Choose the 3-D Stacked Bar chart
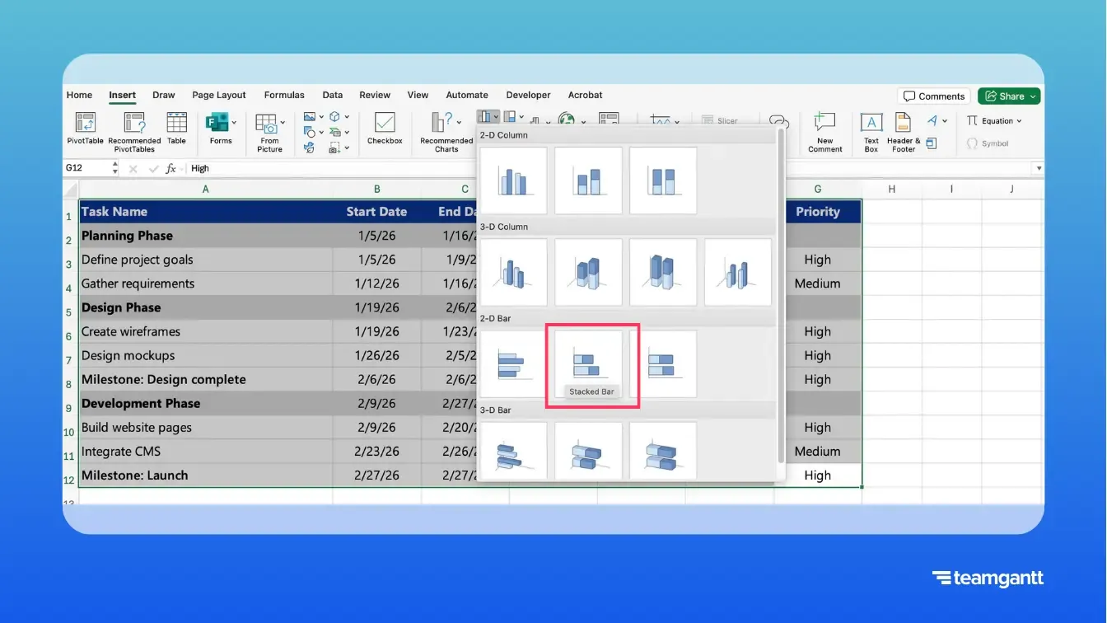This screenshot has height=623, width=1107. (588, 451)
